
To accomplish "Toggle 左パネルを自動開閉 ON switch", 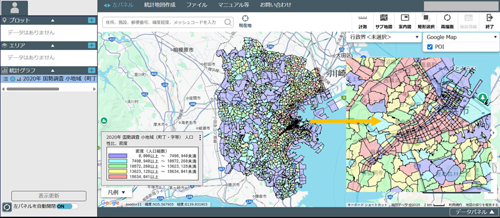I will pyautogui.click(x=67, y=206).
